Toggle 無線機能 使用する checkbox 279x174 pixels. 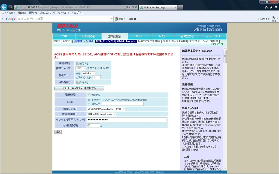click(78, 63)
